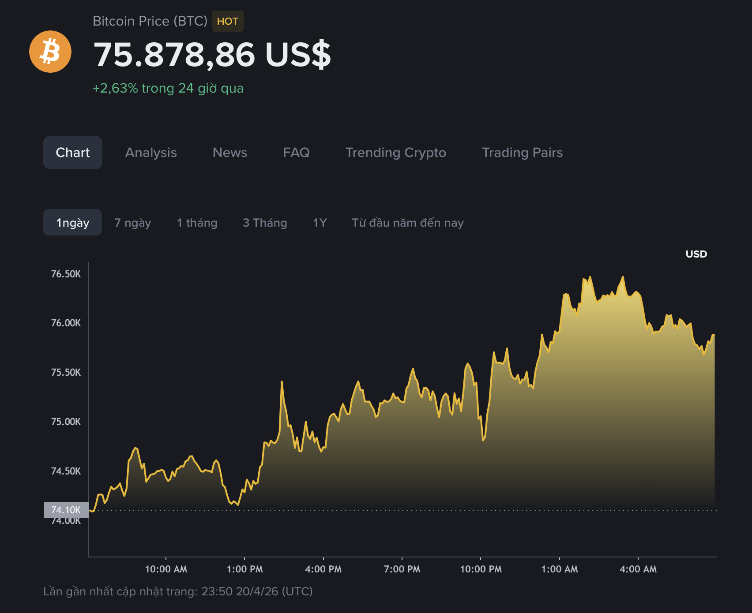View the Trading Pairs tab
The image size is (752, 613).
click(x=523, y=153)
